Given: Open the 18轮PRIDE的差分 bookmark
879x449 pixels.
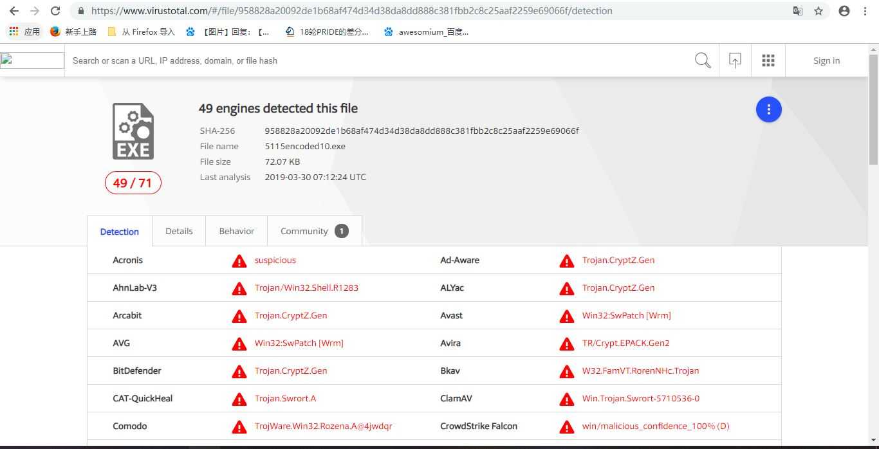Looking at the screenshot, I should 326,32.
